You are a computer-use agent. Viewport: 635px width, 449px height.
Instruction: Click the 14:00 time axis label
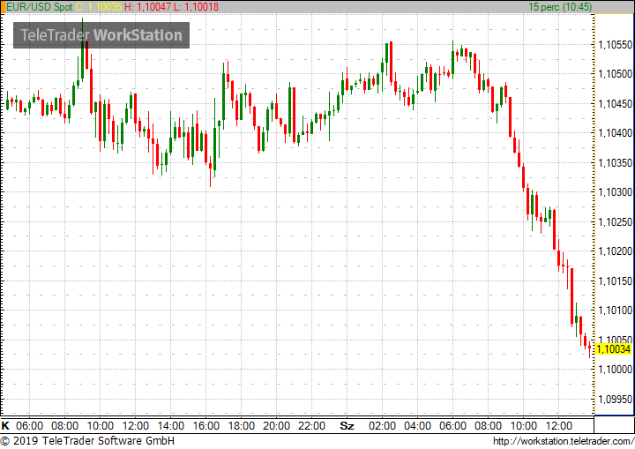tap(171, 426)
